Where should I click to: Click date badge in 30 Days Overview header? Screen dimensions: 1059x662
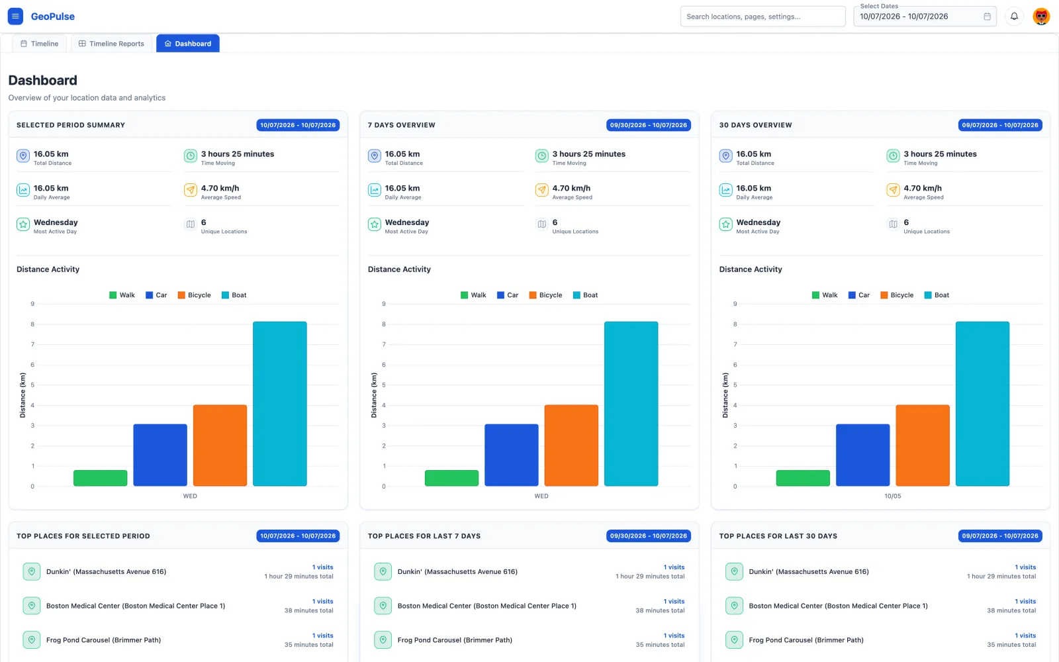click(x=1000, y=125)
